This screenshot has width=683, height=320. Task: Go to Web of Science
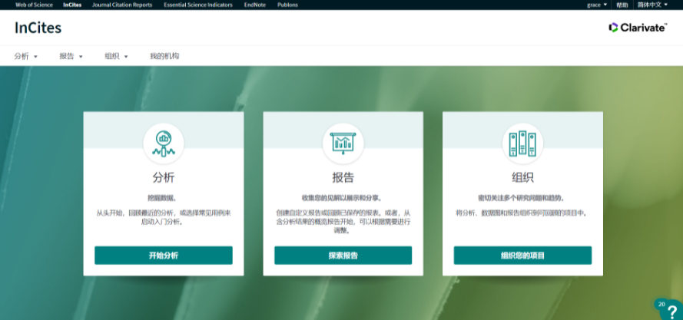[x=34, y=5]
